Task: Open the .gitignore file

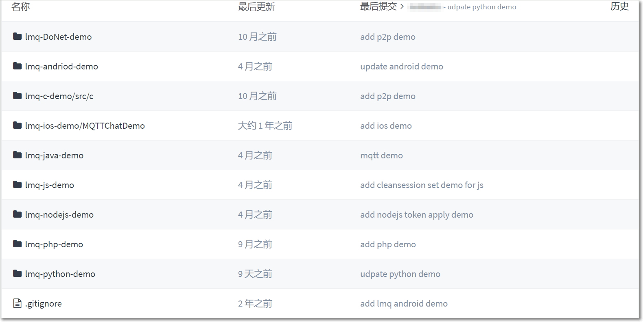Action: coord(44,304)
